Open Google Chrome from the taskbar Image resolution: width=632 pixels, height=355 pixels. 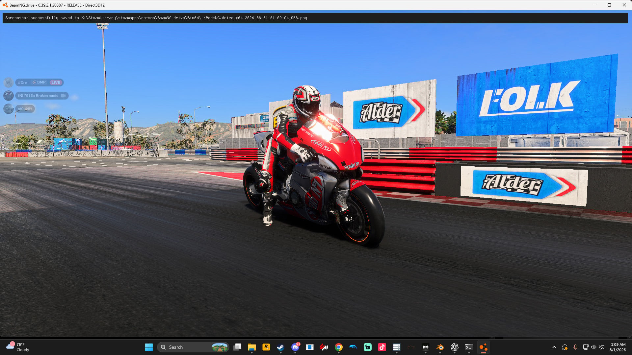pyautogui.click(x=339, y=347)
